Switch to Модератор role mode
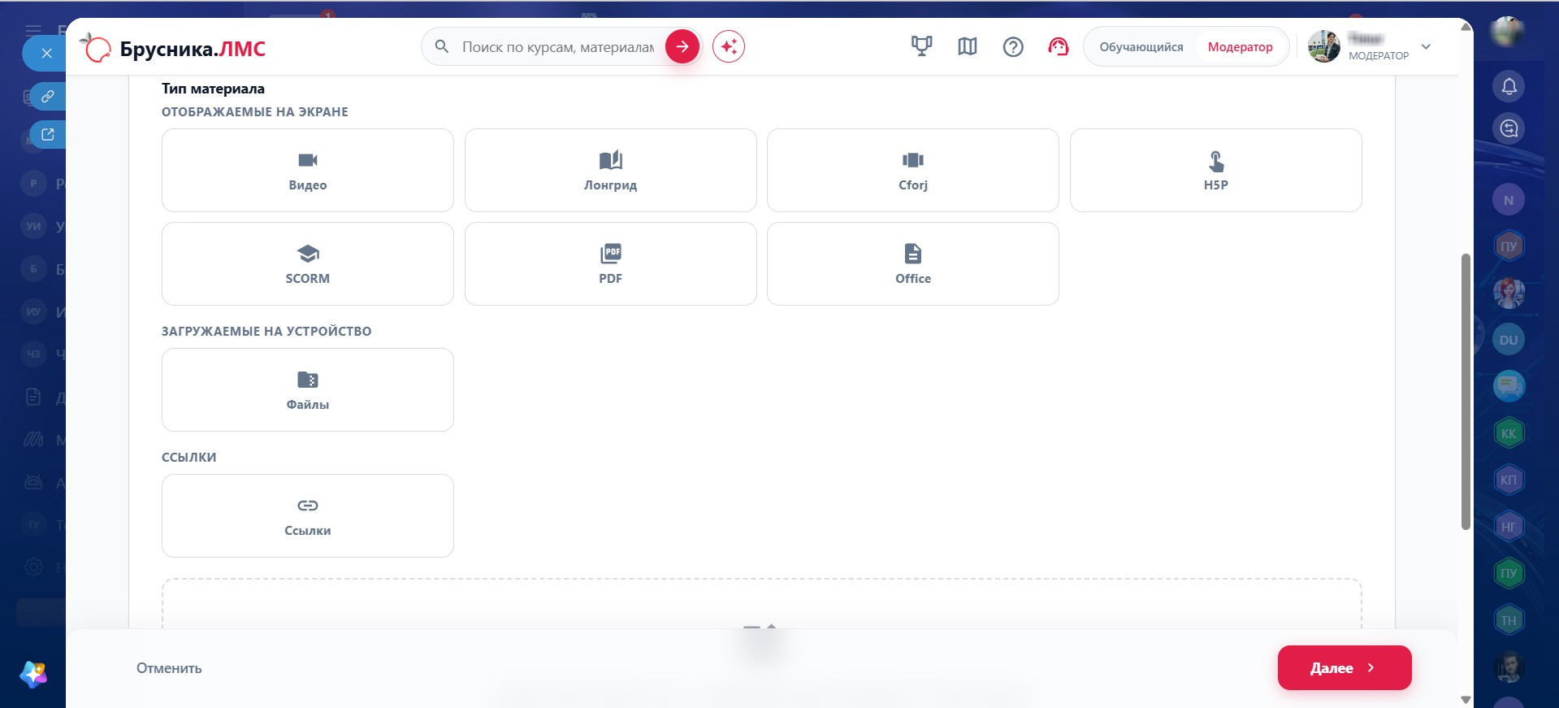The width and height of the screenshot is (1559, 708). click(x=1240, y=47)
